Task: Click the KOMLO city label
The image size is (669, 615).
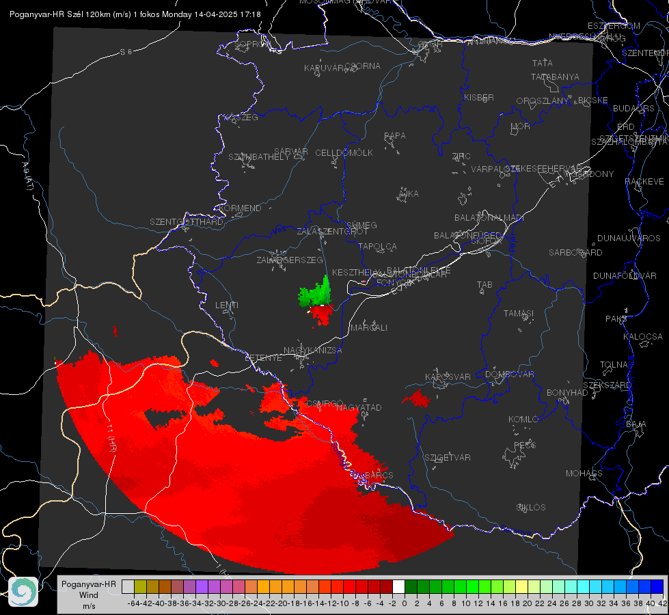Action: coord(523,420)
